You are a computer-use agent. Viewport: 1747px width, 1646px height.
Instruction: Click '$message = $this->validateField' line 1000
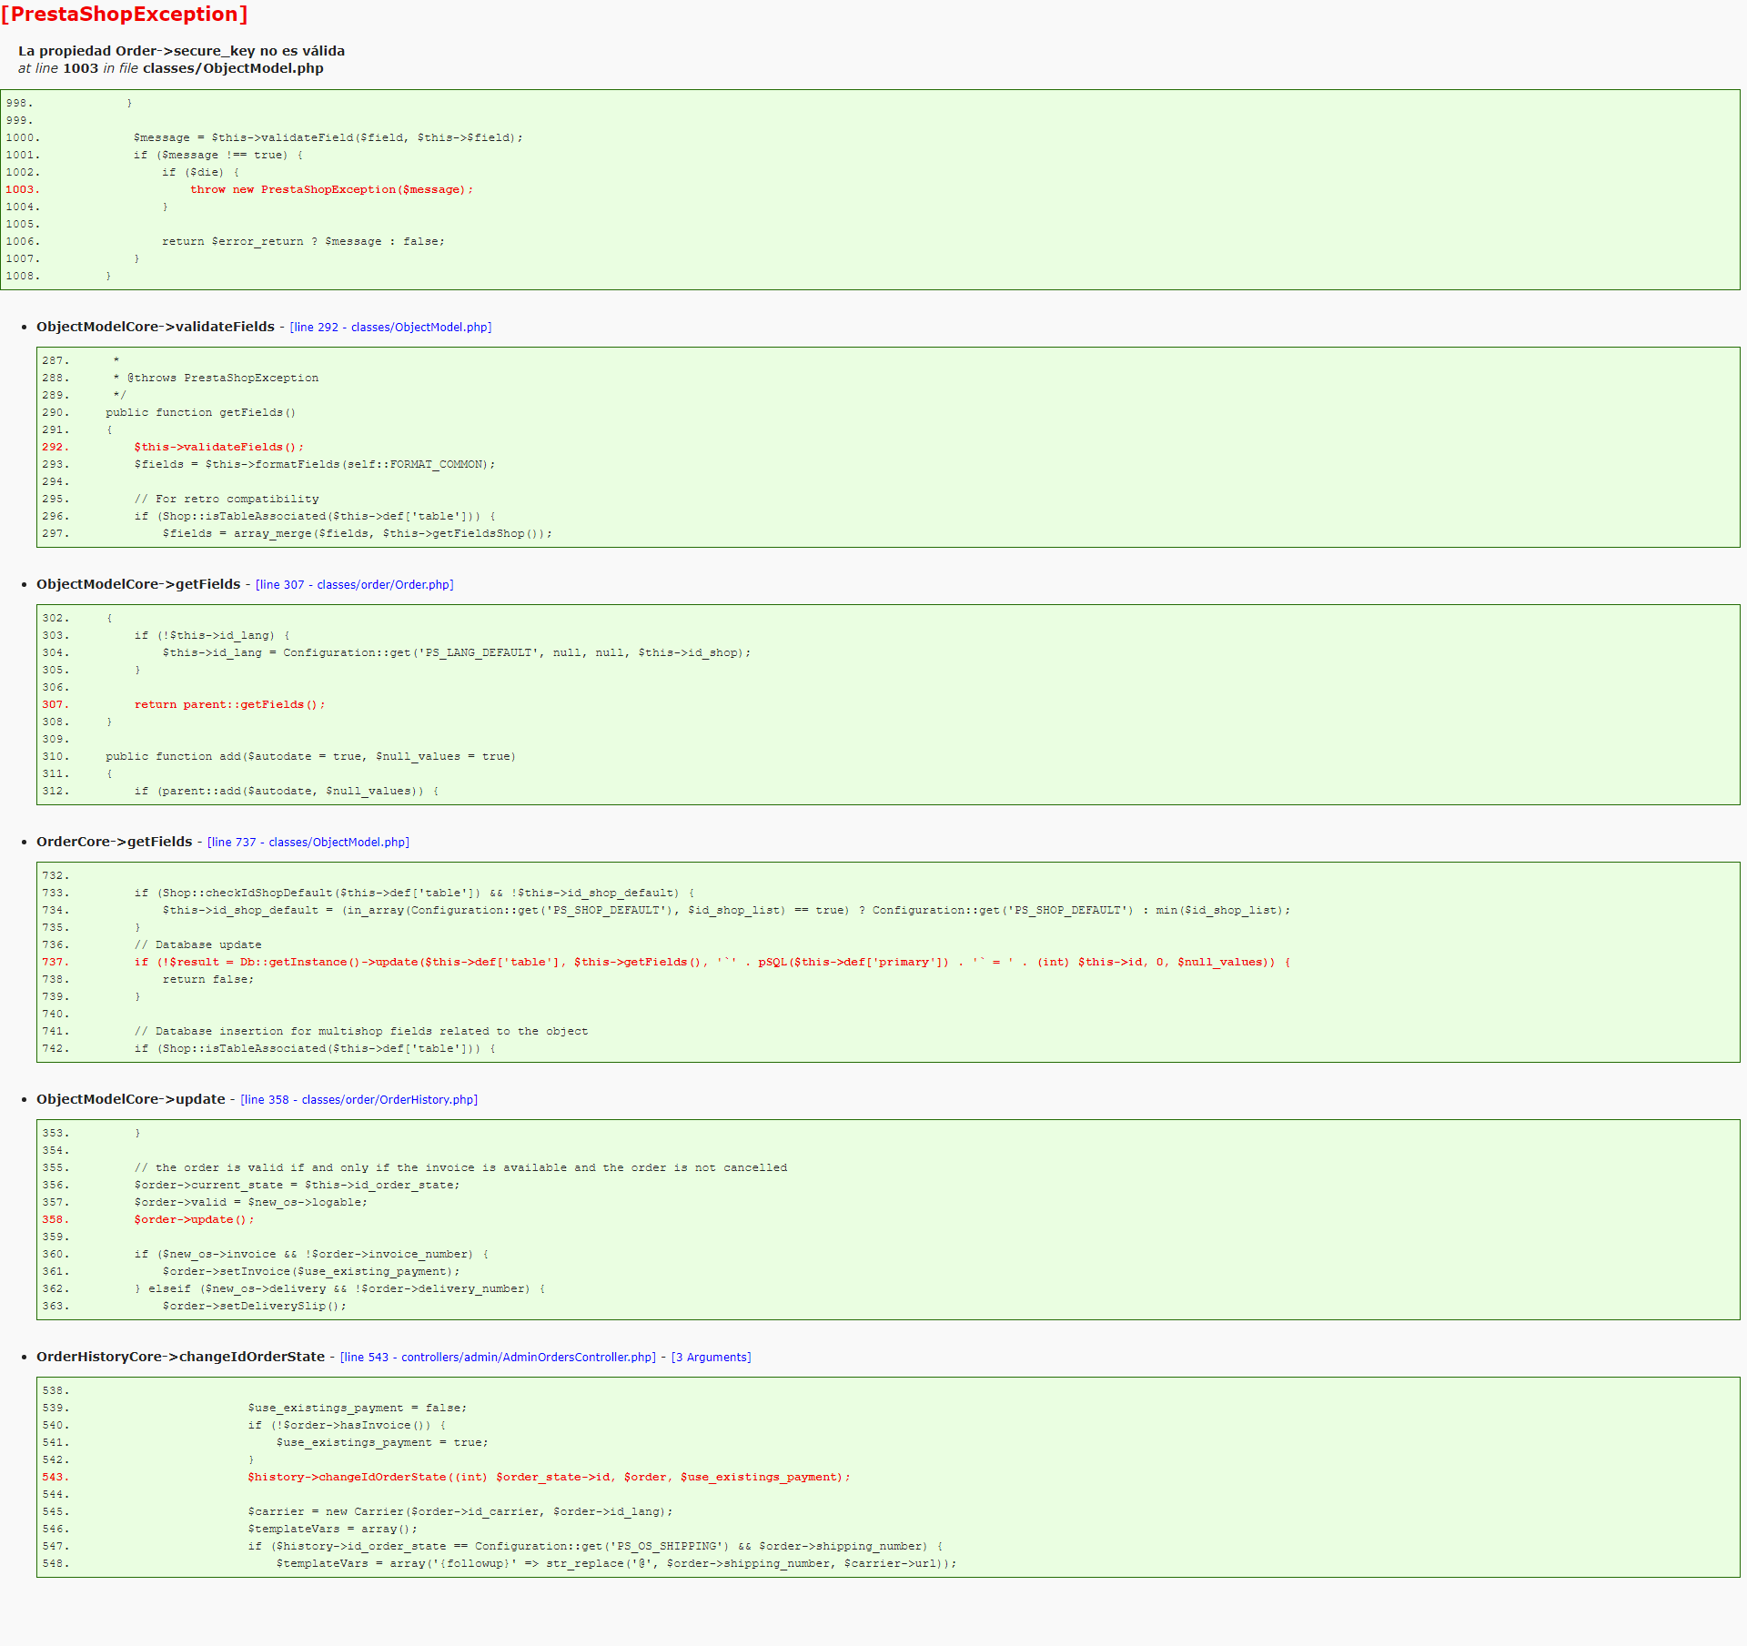click(328, 138)
